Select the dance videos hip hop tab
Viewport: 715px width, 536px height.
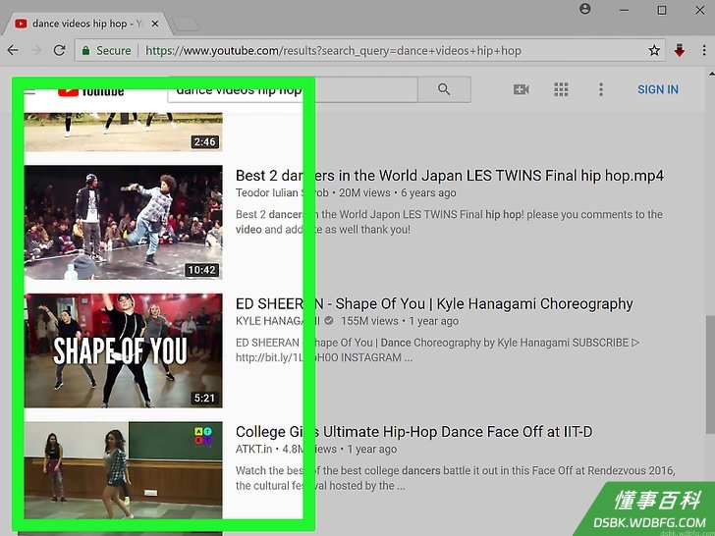click(86, 24)
